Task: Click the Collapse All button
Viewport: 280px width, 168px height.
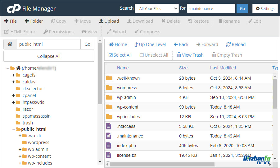Action: pos(49,56)
